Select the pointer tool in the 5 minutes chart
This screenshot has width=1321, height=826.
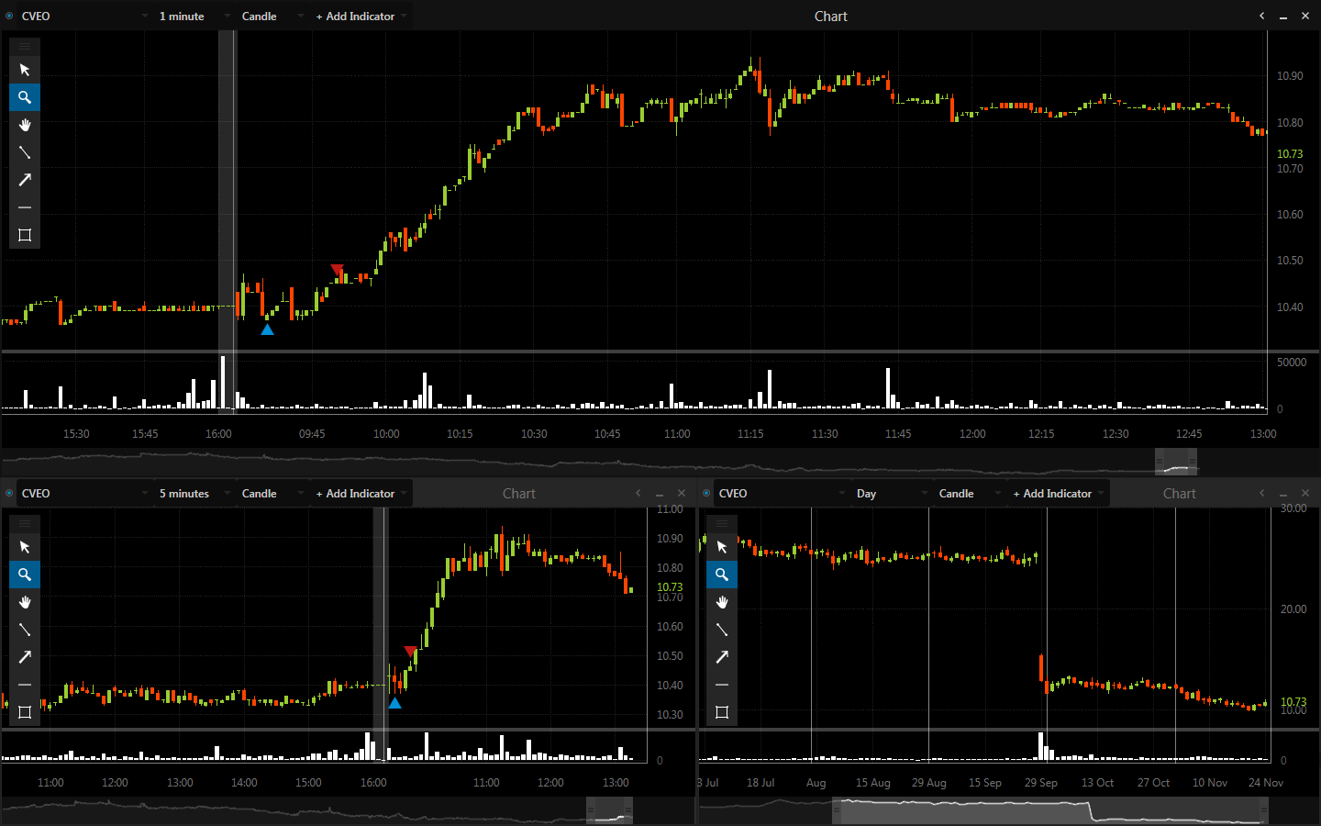click(x=25, y=547)
